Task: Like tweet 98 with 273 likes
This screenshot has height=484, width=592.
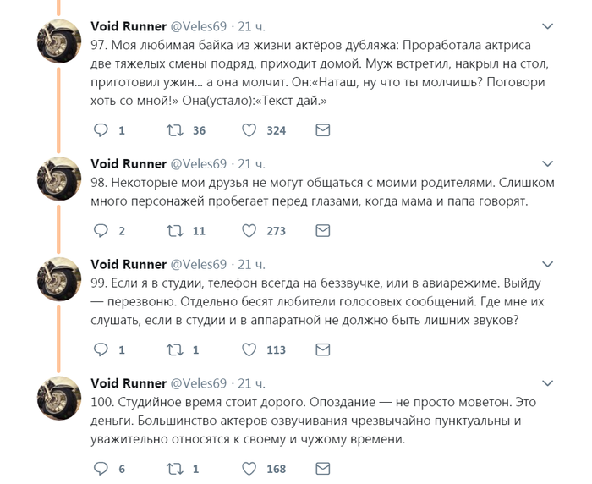Action: (x=249, y=230)
